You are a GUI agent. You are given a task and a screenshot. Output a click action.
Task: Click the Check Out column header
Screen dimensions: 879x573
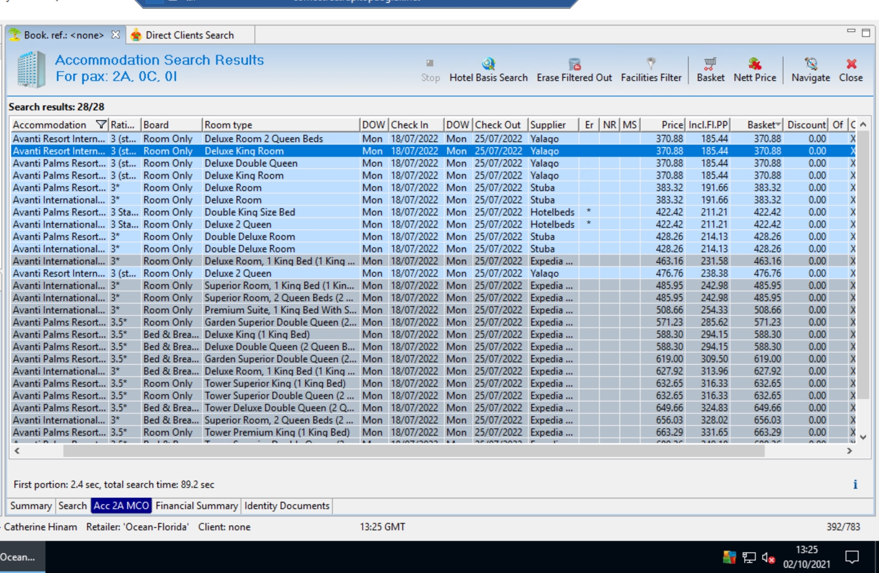click(500, 124)
